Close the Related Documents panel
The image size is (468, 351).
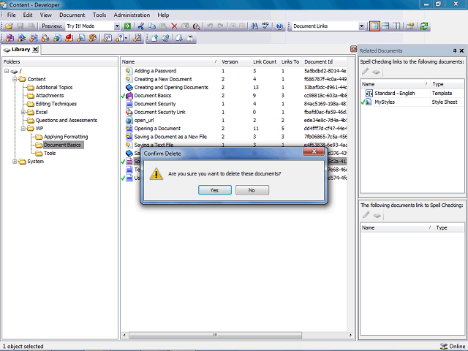(x=461, y=50)
